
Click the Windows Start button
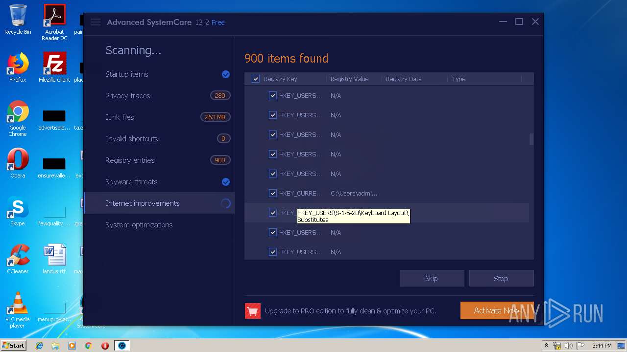[13, 346]
